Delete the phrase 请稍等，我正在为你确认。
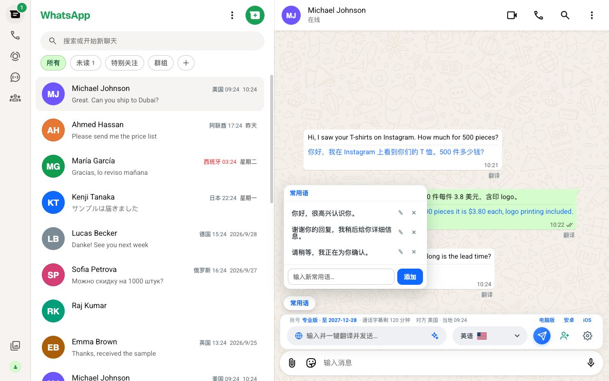The height and width of the screenshot is (381, 609). tap(414, 252)
